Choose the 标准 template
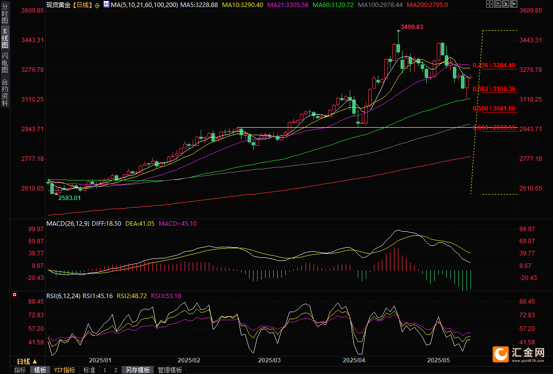Screen dimensions: 553x374 [x=89, y=370]
